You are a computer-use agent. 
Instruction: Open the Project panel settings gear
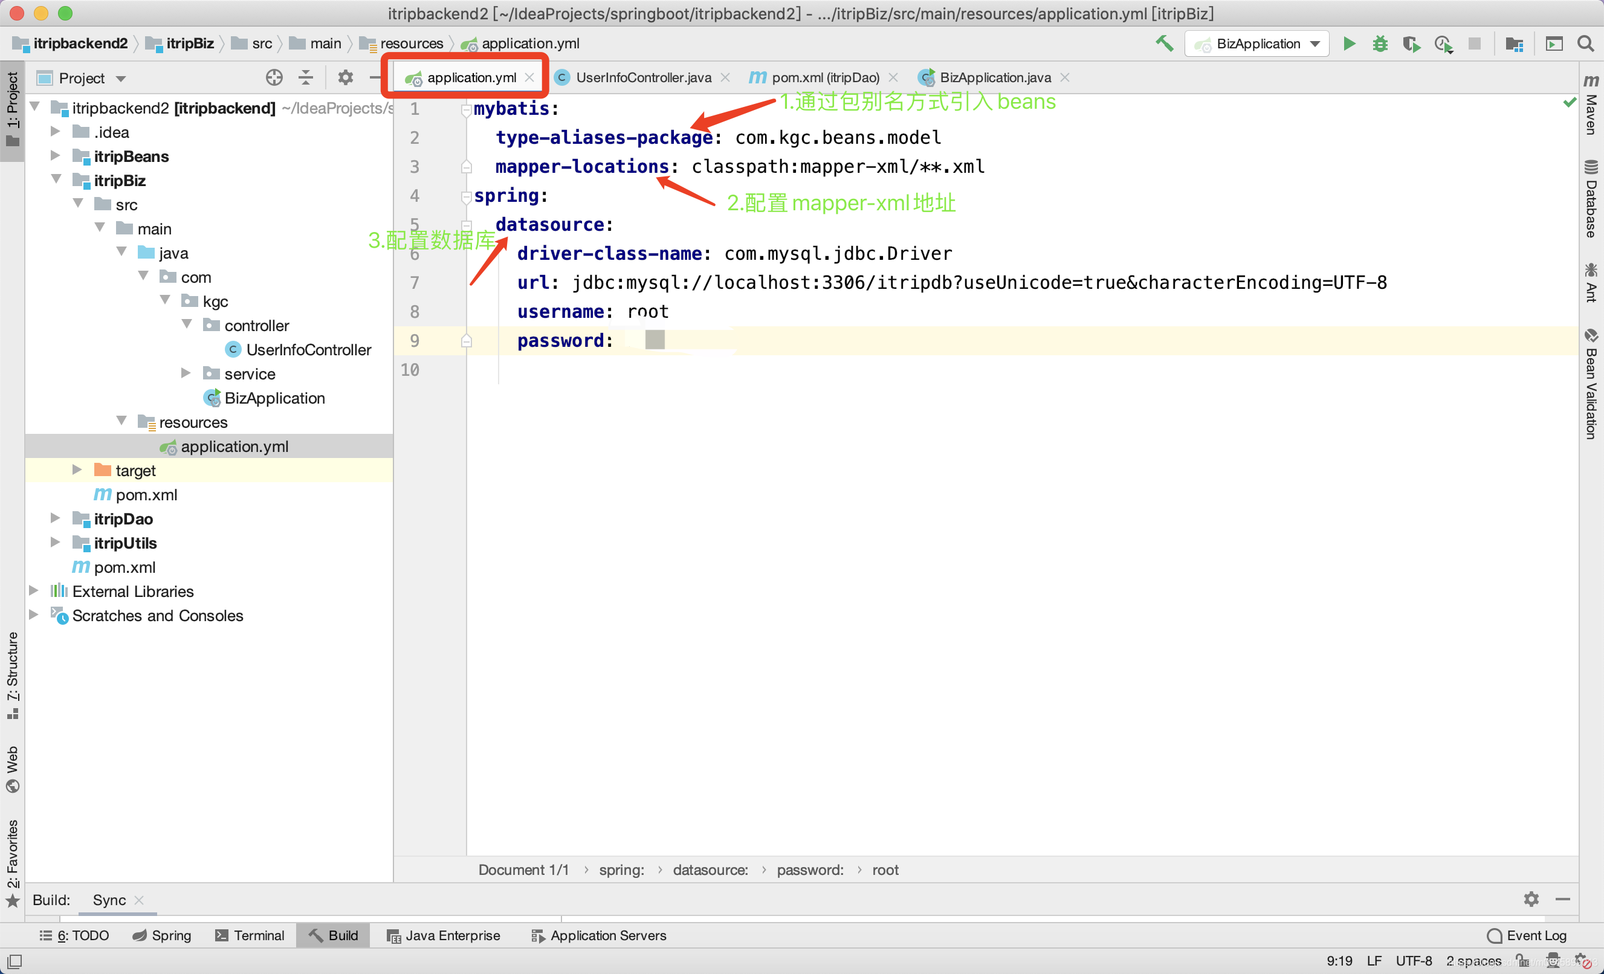tap(345, 78)
